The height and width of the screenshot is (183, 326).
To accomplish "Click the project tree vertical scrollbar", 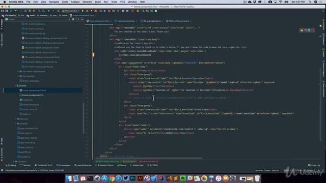I will [x=84, y=118].
